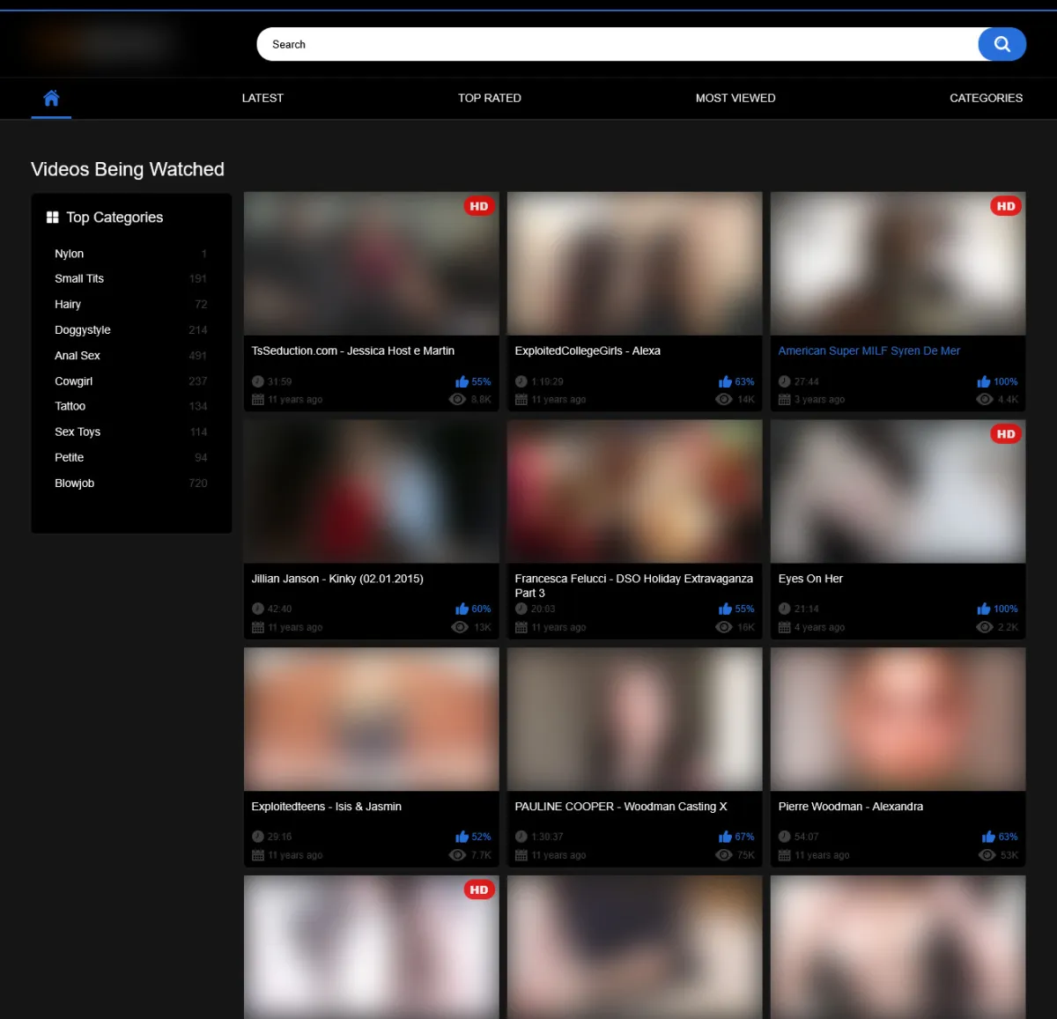Click the clock icon next to 27:44 duration
1057x1019 pixels.
[x=784, y=381]
